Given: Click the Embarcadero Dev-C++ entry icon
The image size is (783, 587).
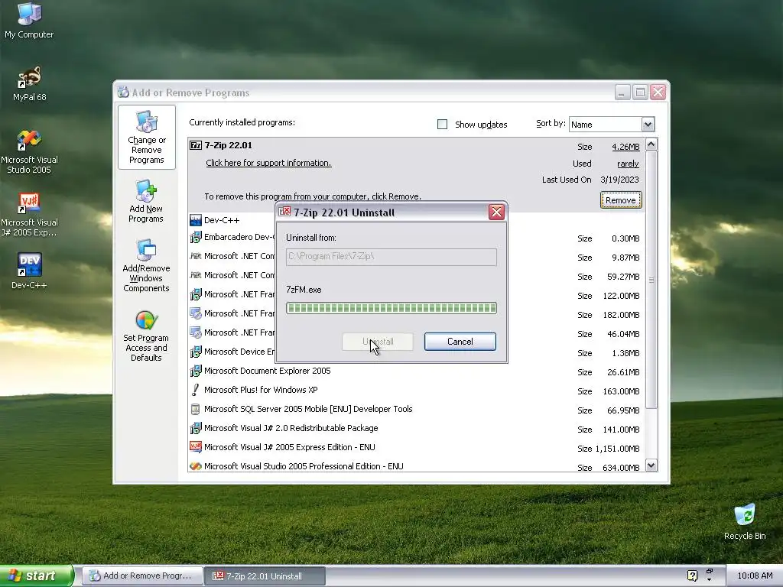Looking at the screenshot, I should (x=195, y=237).
